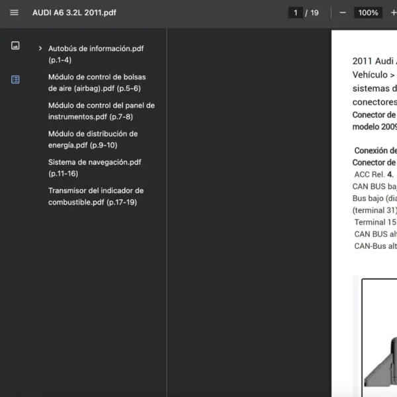This screenshot has height=397, width=397.
Task: Open Transmisor del indicador de combustible bookmark
Action: point(96,197)
